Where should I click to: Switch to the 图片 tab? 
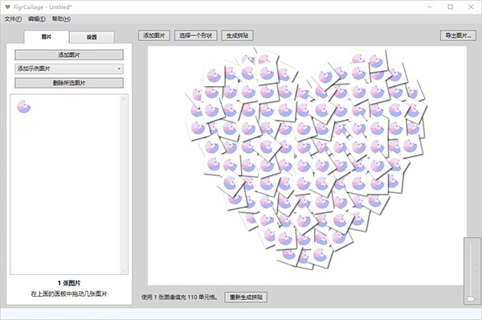point(47,37)
